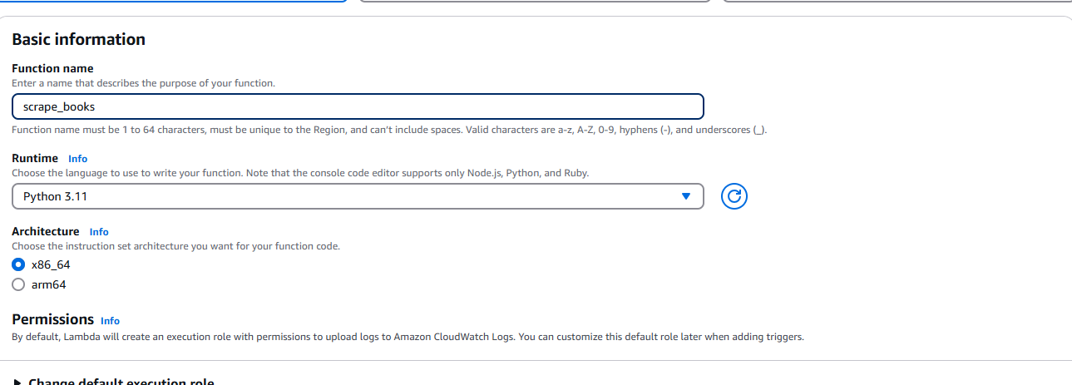Viewport: 1072px width, 385px height.
Task: Open the Info link next to Architecture
Action: pos(99,231)
